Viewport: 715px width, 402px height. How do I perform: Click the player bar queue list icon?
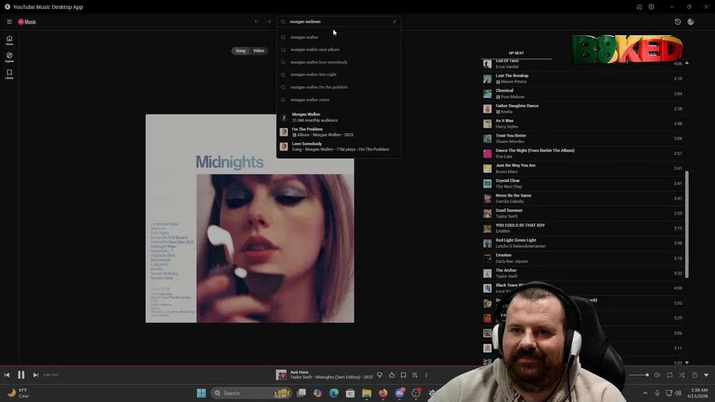coord(414,375)
